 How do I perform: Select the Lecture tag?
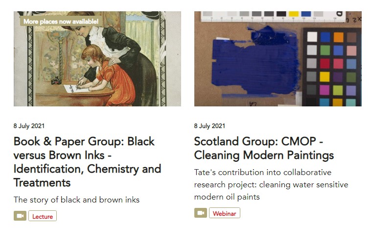(43, 216)
